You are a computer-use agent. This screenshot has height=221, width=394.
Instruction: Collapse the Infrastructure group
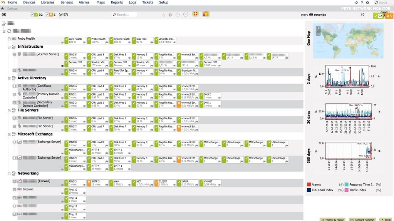[x=9, y=47]
